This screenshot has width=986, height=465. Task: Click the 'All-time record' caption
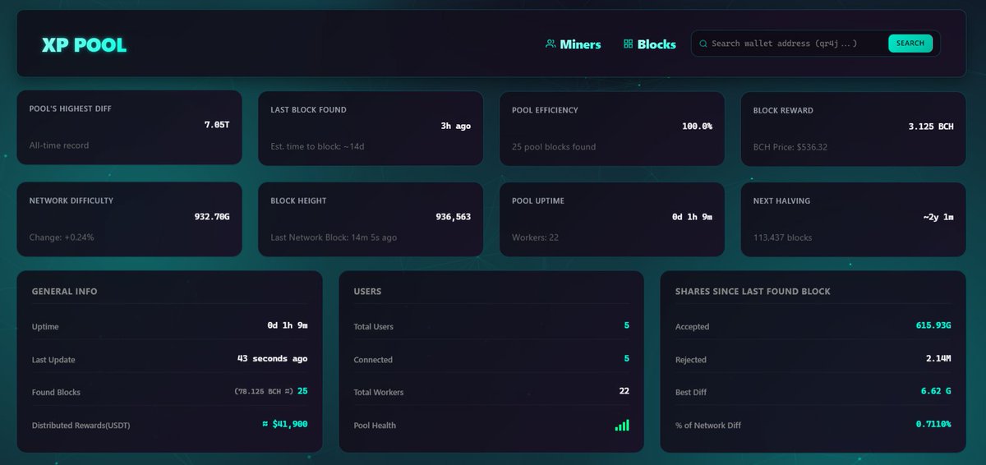tap(59, 145)
